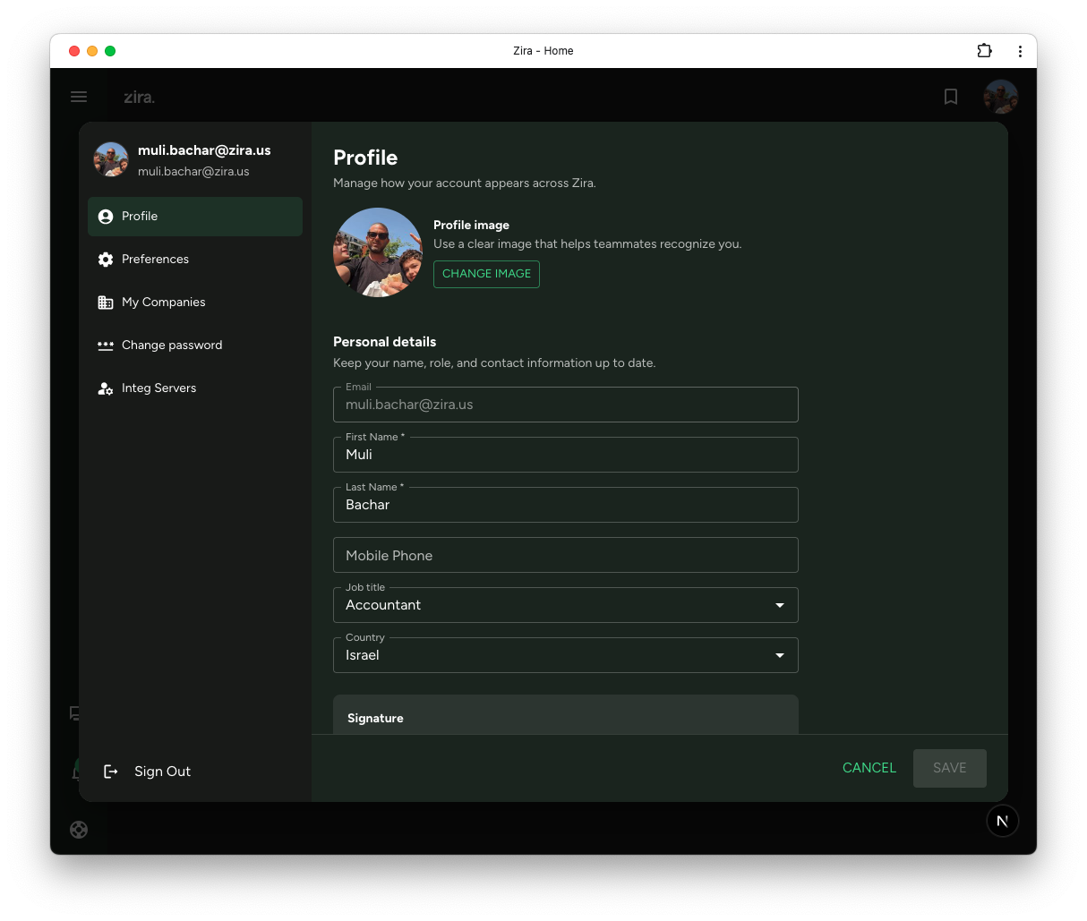Click the Profile page heading
The image size is (1087, 921).
pyautogui.click(x=365, y=158)
